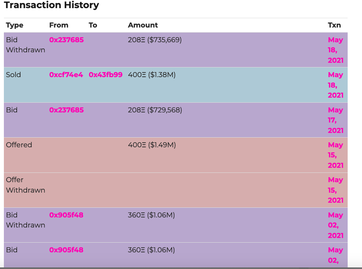
Task: Click the To column header
Action: point(93,25)
